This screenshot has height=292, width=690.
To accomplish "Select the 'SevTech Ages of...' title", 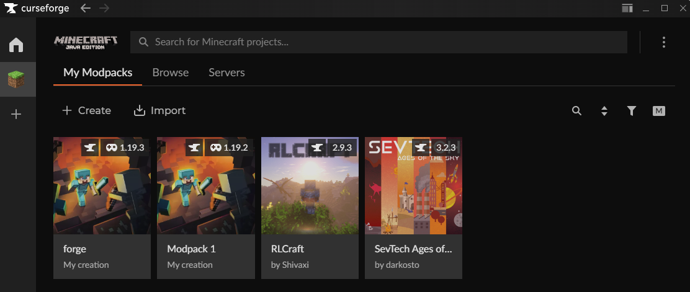I will point(413,249).
